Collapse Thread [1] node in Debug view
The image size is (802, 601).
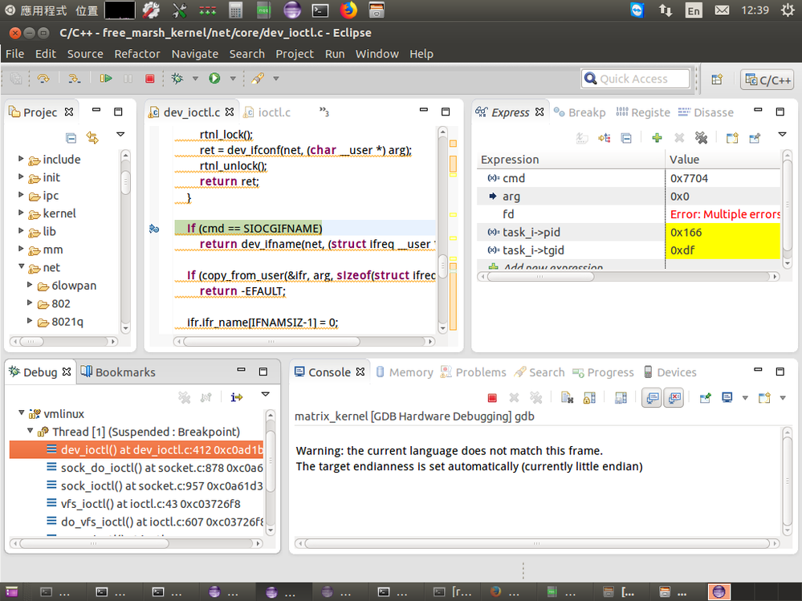(x=31, y=430)
